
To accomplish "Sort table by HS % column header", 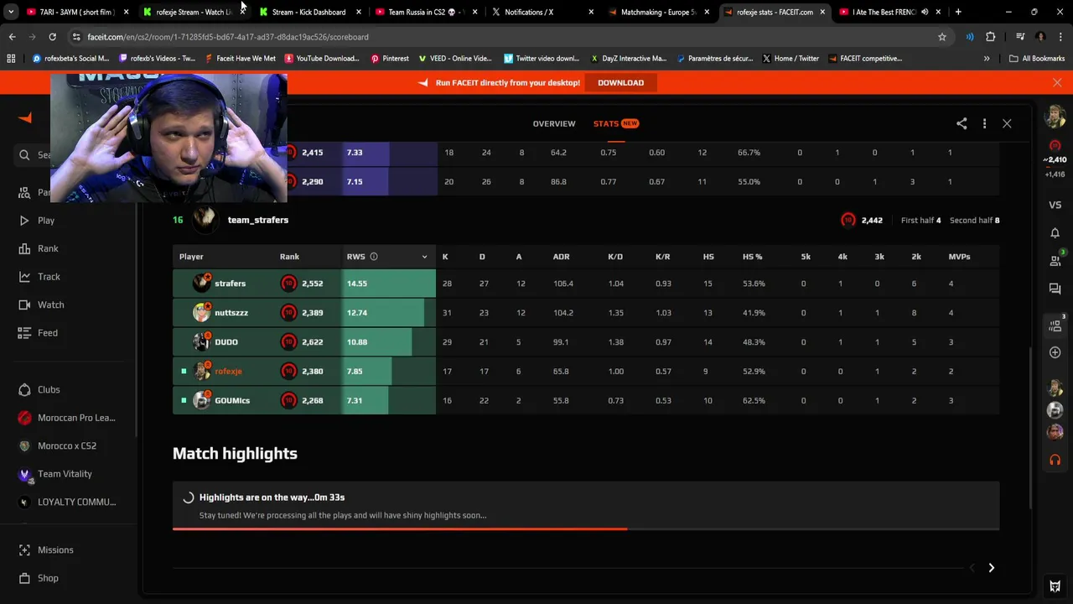I will [752, 257].
